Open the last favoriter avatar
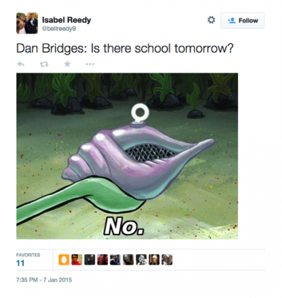Screen dimensions: 282x298 (x=167, y=260)
